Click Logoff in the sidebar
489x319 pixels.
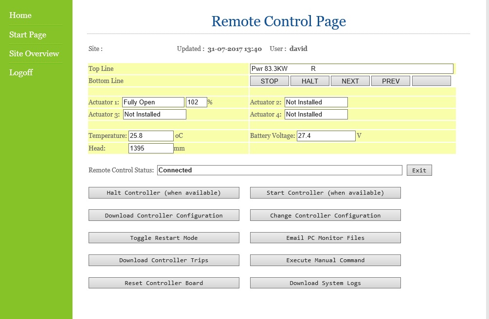coord(21,72)
